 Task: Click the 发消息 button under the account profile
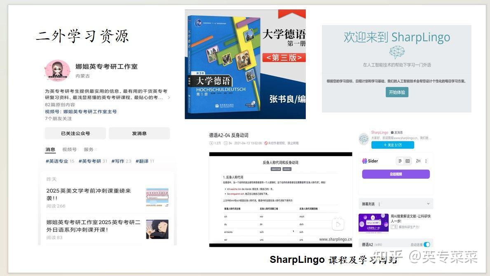pos(139,133)
